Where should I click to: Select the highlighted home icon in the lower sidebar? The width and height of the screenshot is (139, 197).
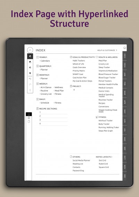(x=29, y=114)
